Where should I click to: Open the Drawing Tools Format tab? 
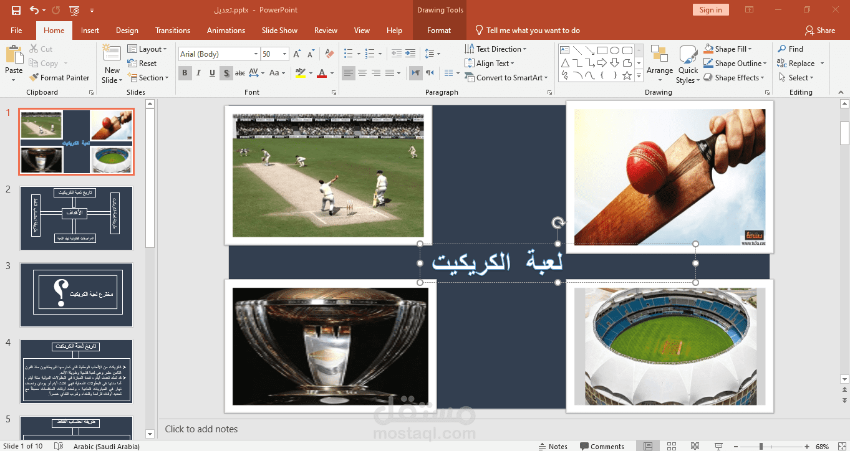click(439, 31)
